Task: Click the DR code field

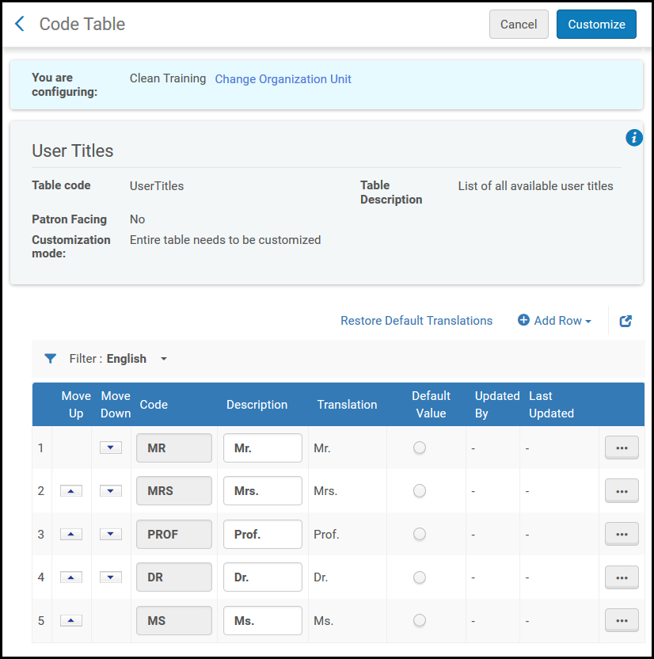Action: 174,577
